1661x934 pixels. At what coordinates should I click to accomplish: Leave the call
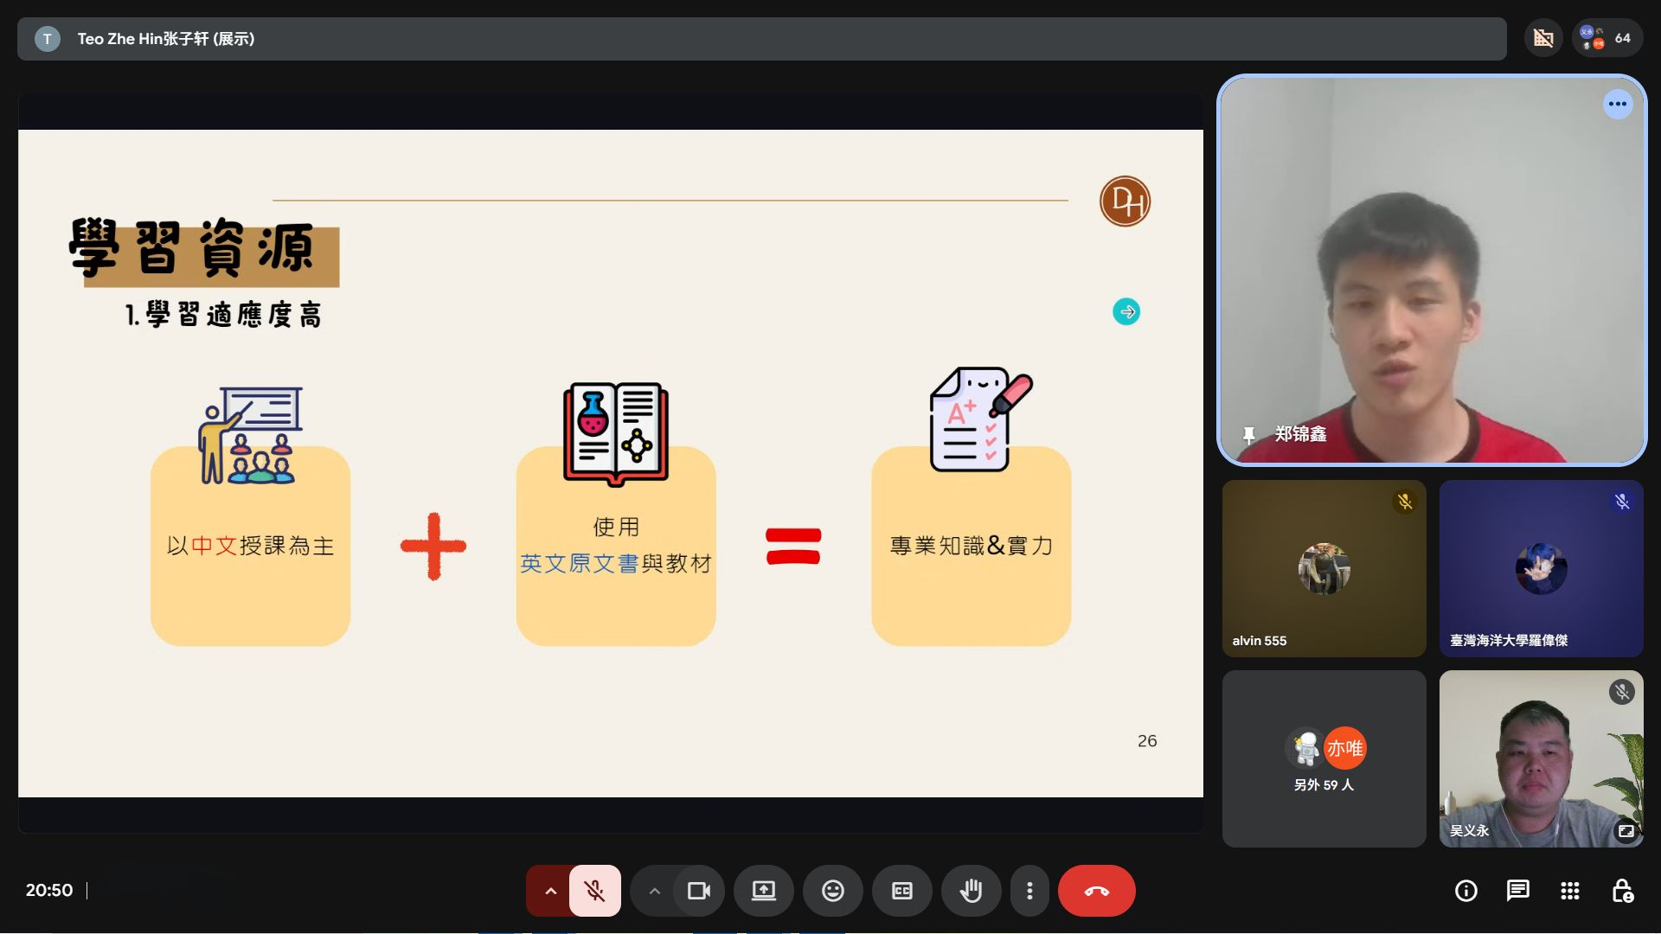(x=1096, y=891)
